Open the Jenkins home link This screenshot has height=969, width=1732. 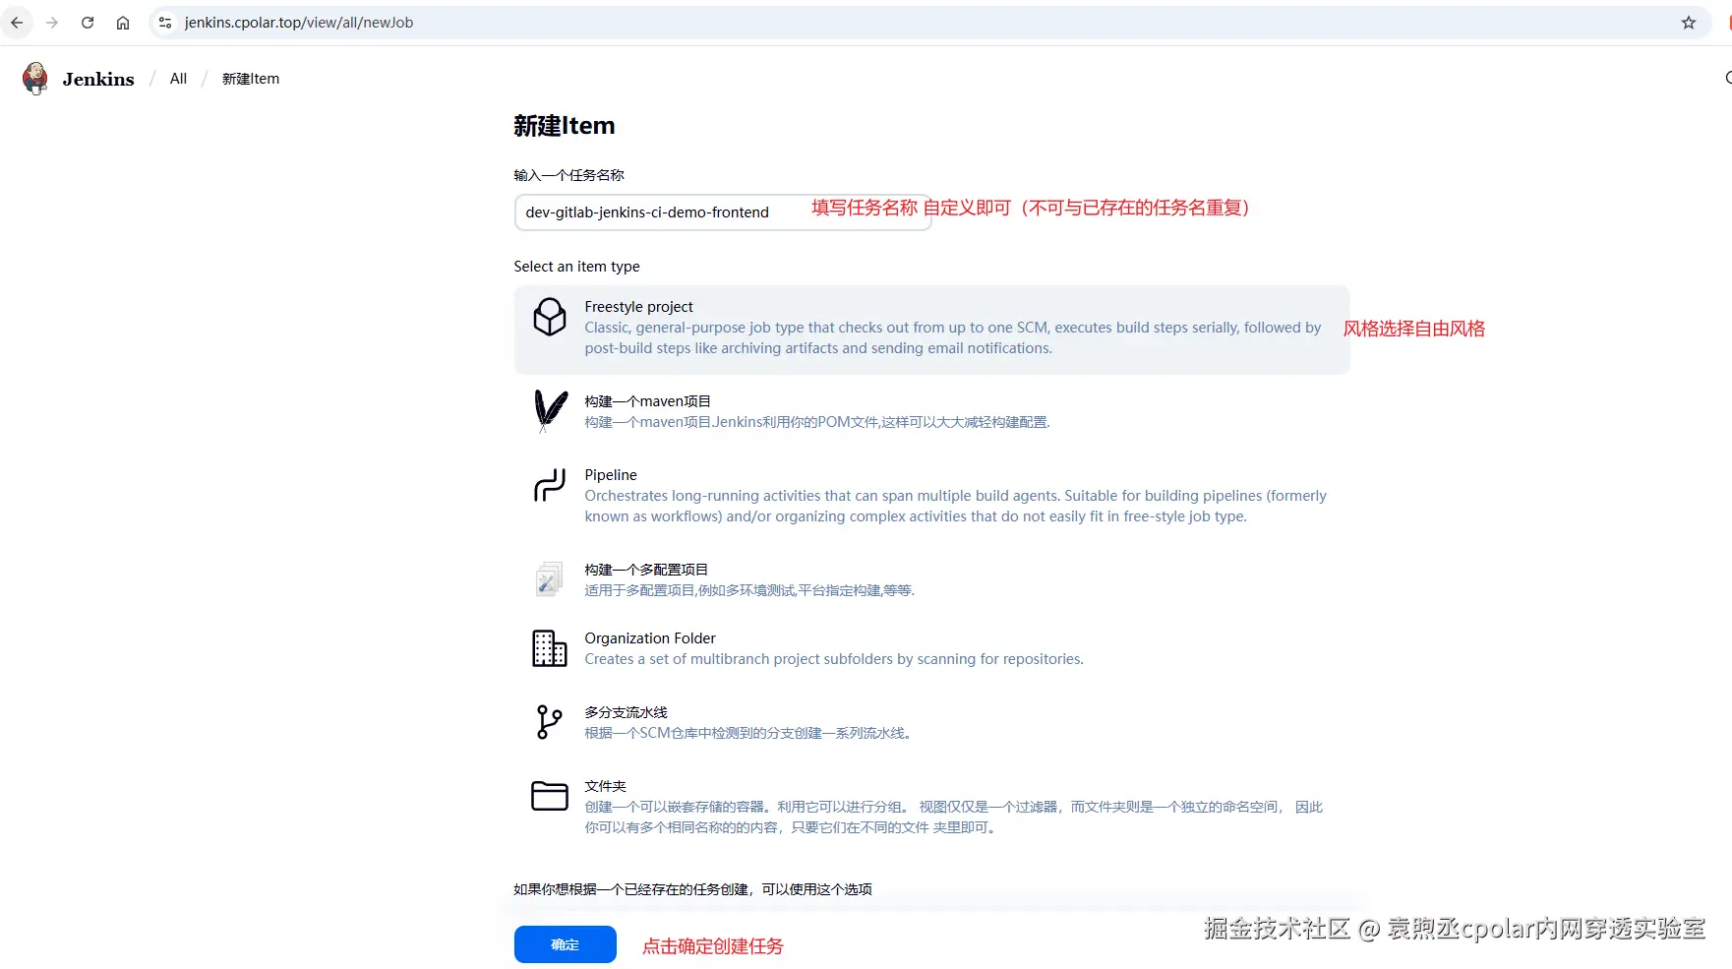[79, 79]
